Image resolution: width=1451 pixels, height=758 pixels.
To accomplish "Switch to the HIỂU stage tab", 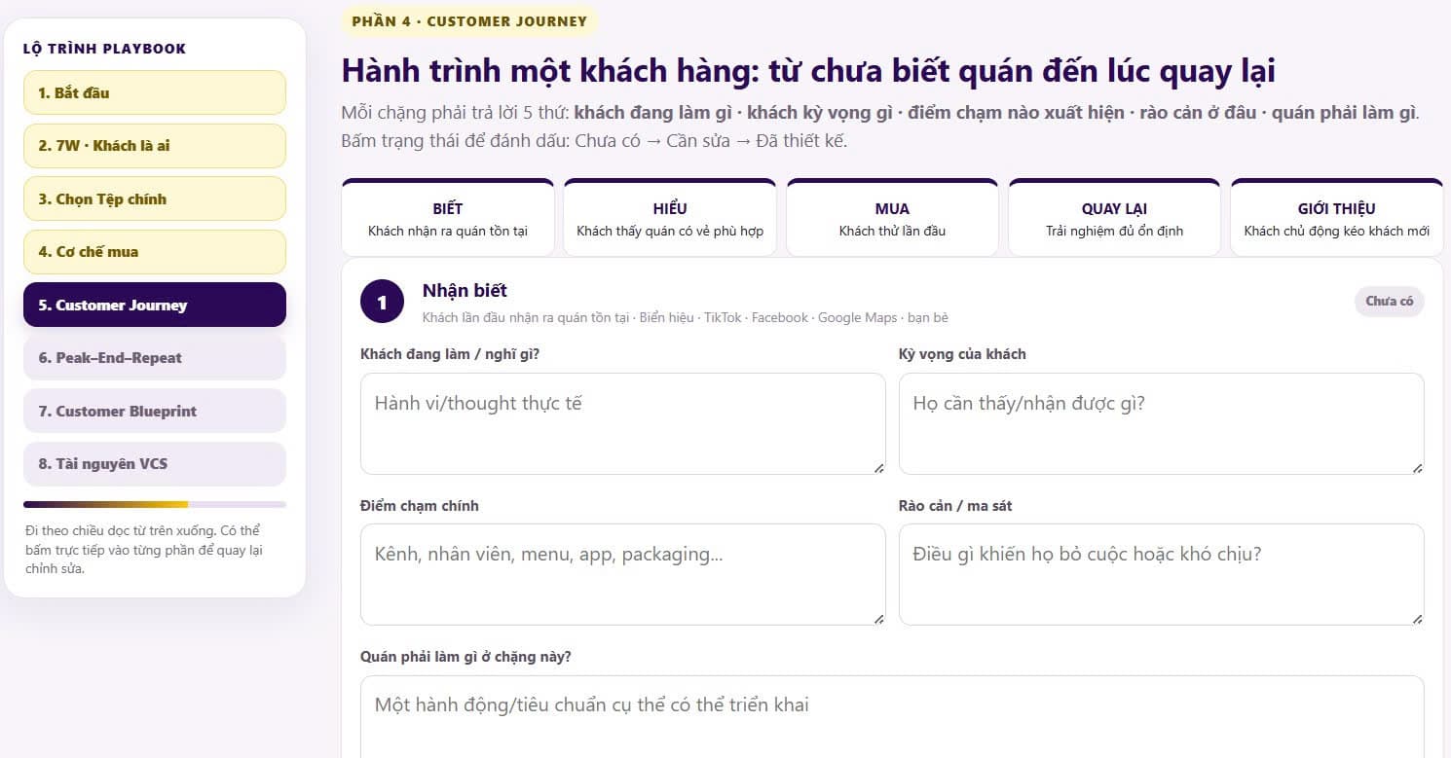I will pyautogui.click(x=670, y=218).
